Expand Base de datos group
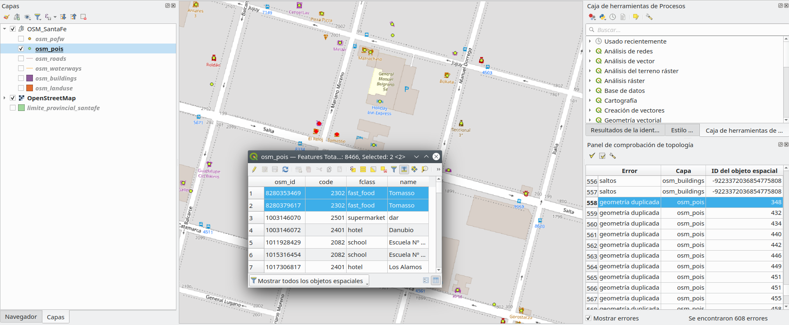 [590, 90]
